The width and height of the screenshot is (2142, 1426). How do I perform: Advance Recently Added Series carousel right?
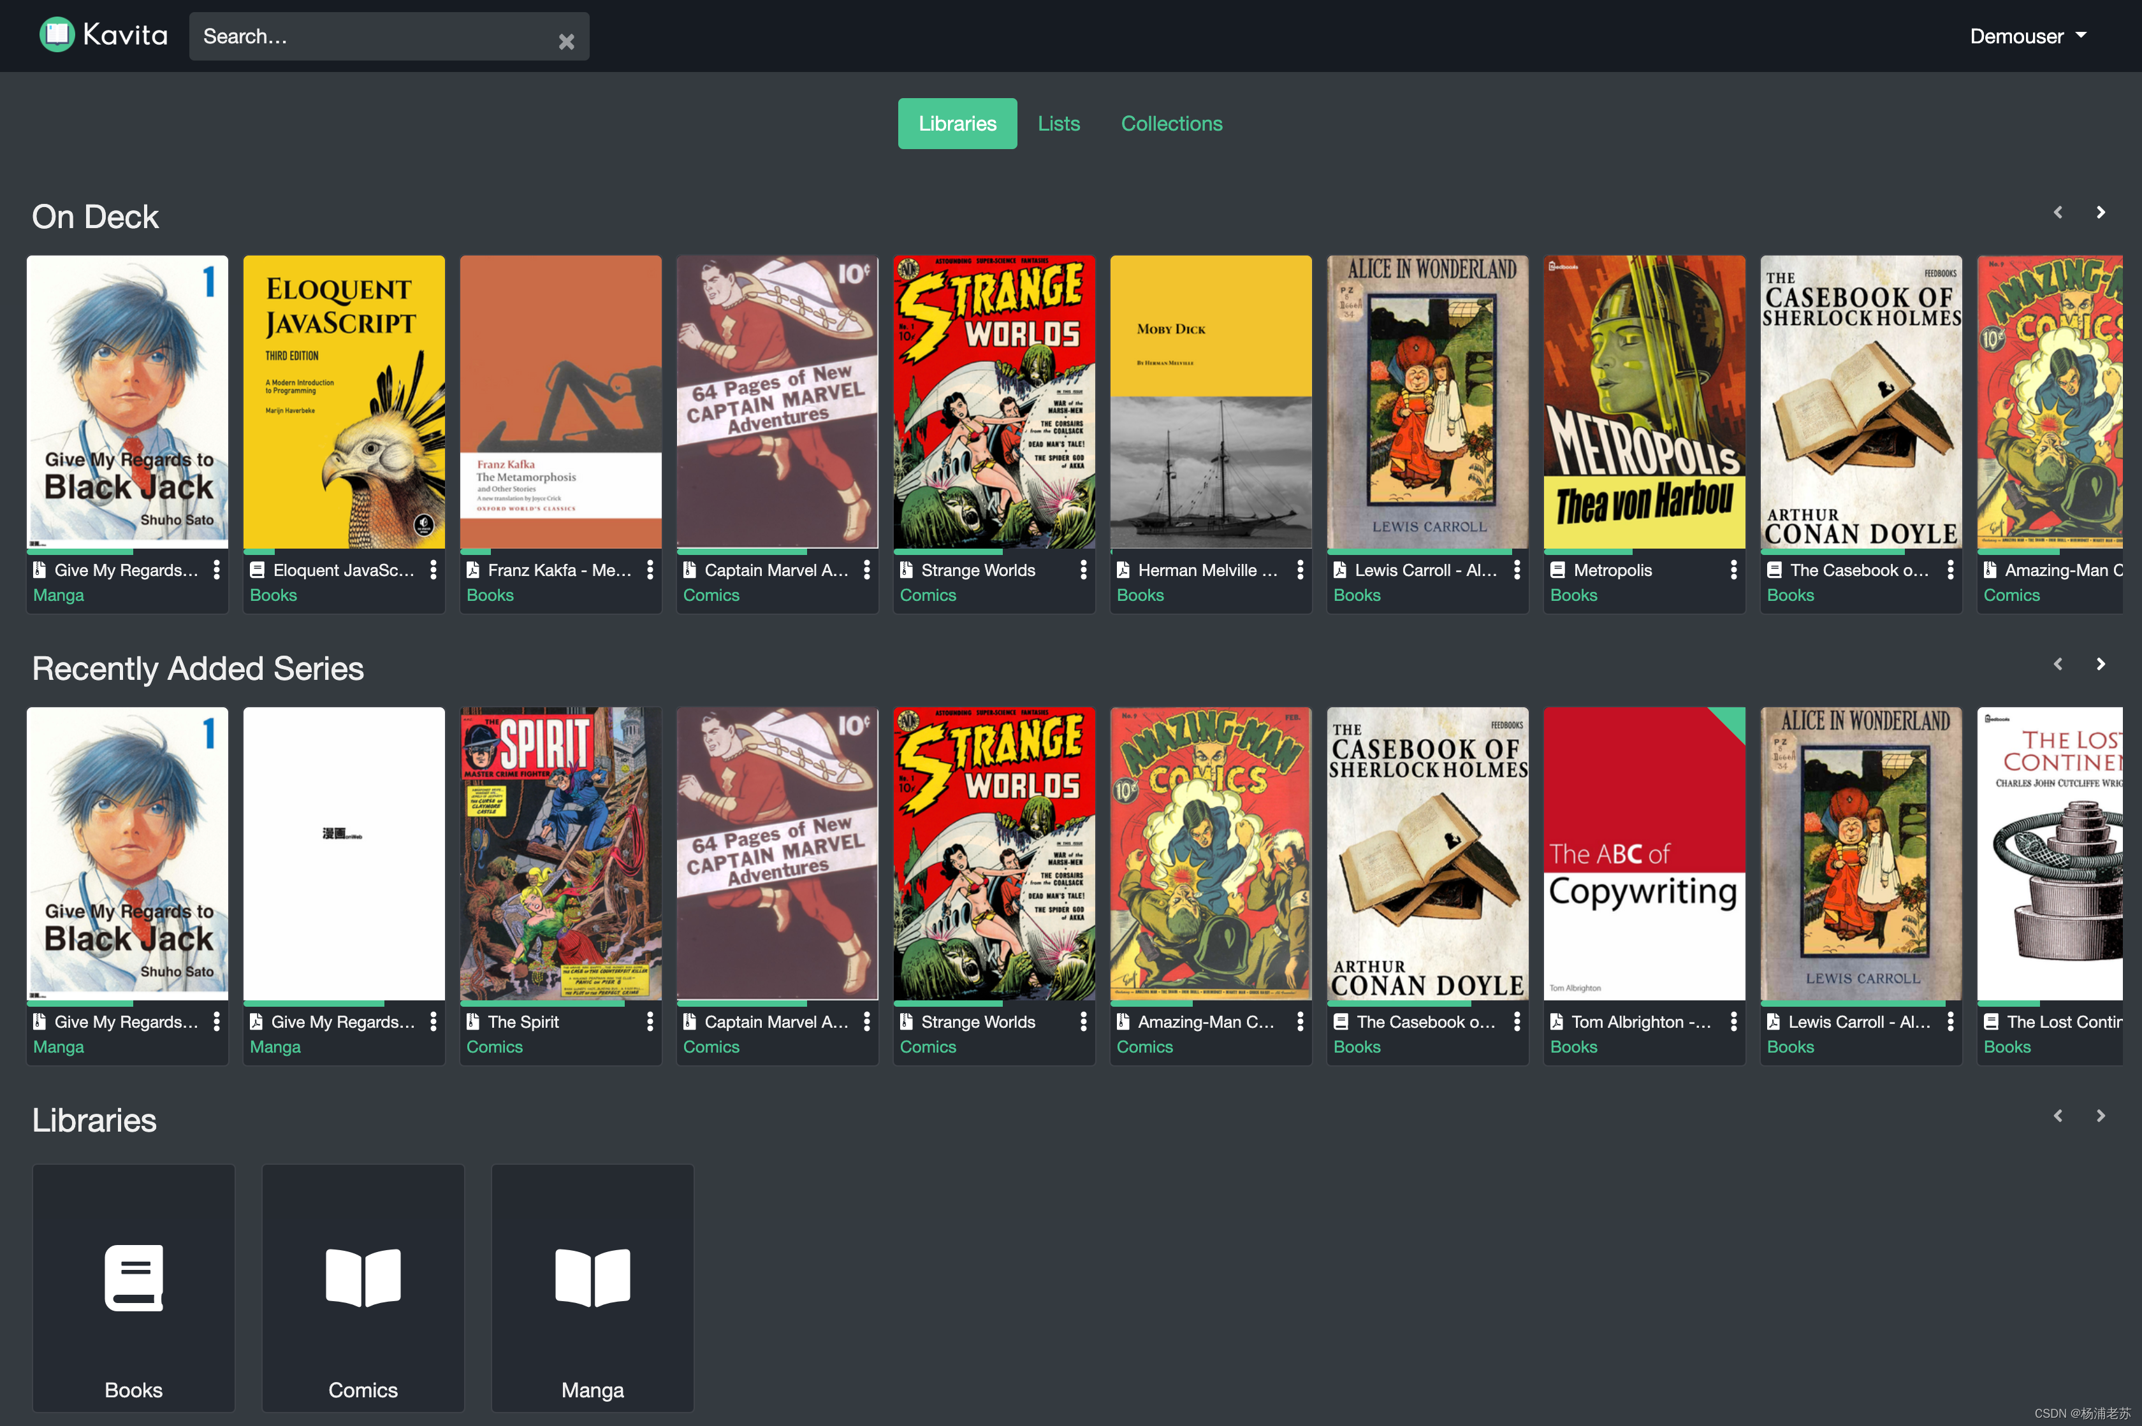(2100, 664)
